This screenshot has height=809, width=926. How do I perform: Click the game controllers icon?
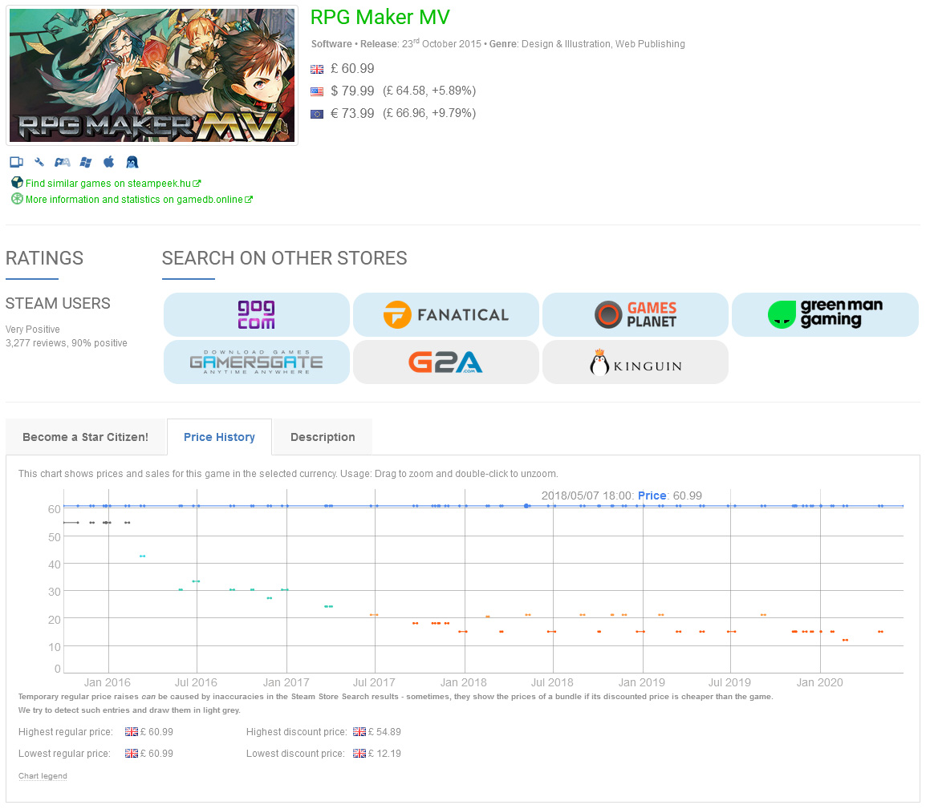coord(62,162)
